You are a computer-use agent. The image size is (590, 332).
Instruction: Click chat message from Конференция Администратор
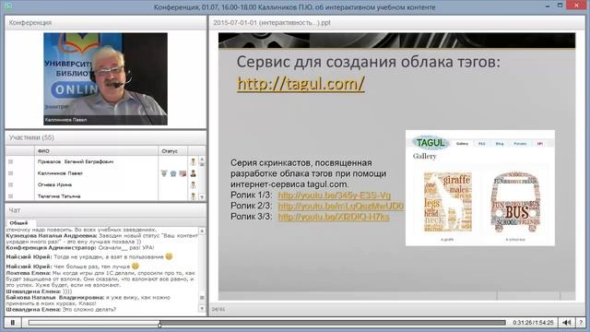(80, 248)
